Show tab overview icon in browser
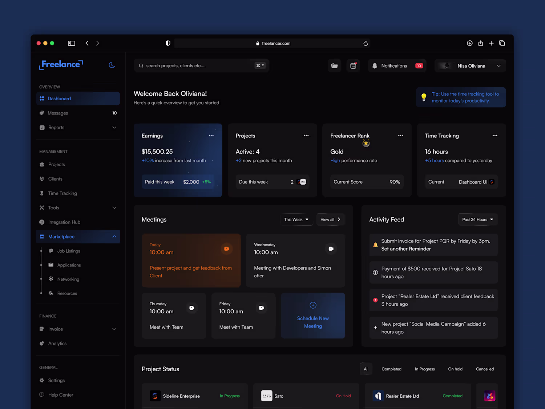This screenshot has height=409, width=545. (502, 43)
